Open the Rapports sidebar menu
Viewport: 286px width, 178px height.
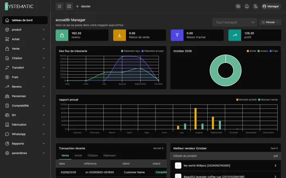point(25,144)
